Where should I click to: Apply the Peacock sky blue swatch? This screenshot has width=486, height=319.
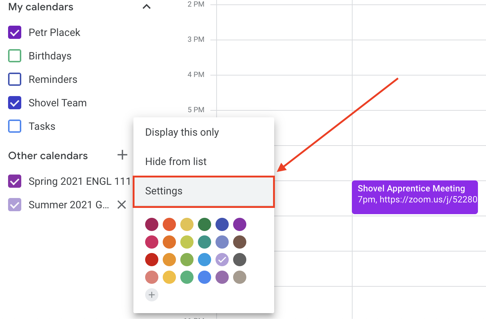click(x=205, y=259)
